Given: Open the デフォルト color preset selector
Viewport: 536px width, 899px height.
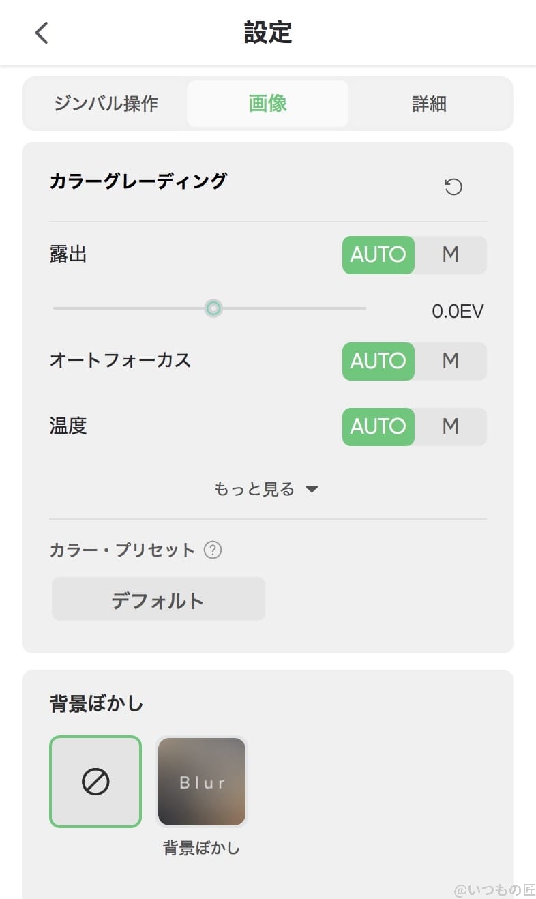Looking at the screenshot, I should point(158,600).
